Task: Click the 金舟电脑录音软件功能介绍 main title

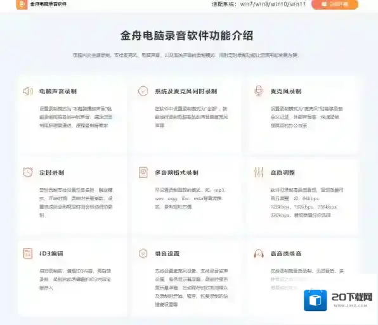Action: click(x=187, y=35)
